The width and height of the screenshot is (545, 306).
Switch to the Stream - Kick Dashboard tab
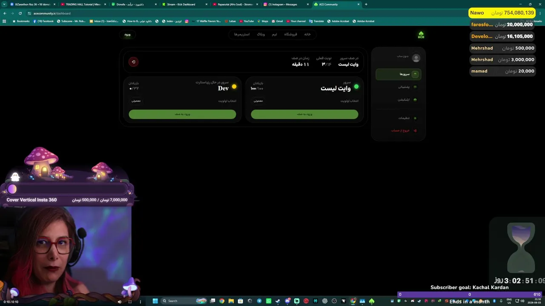185,4
